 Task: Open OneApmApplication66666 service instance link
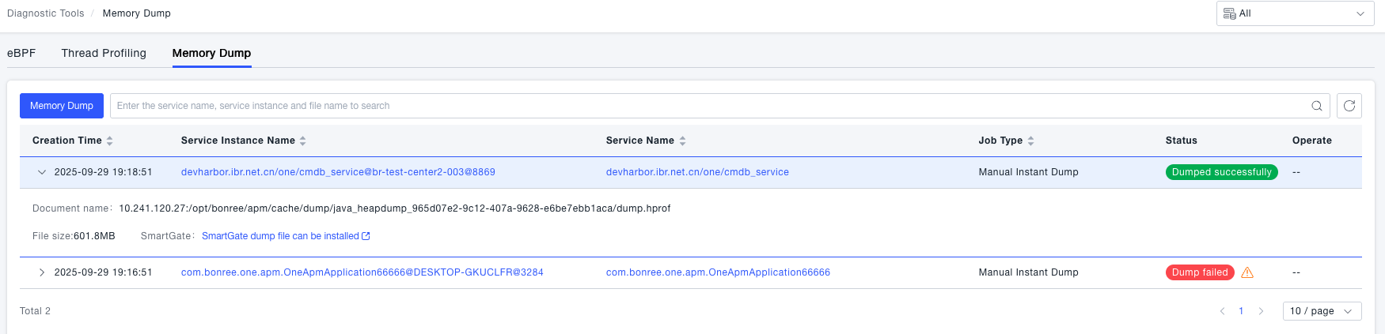click(x=362, y=272)
